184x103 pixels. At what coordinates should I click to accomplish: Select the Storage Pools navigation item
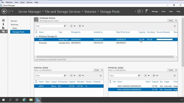click(20, 32)
